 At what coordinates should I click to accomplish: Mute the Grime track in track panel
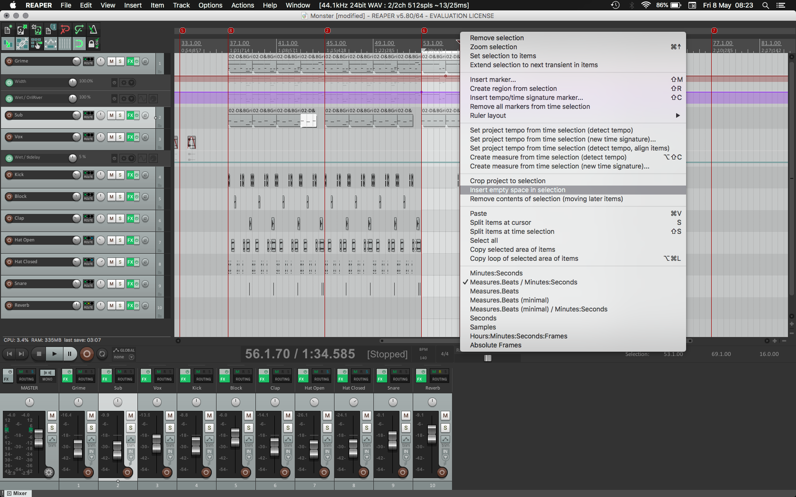pyautogui.click(x=111, y=62)
